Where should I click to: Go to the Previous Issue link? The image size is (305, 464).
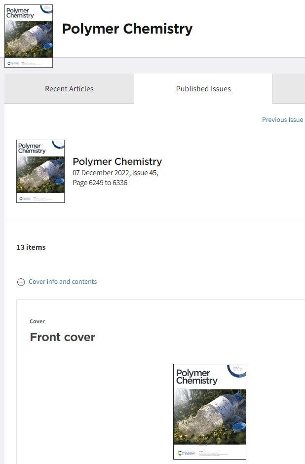pos(282,119)
